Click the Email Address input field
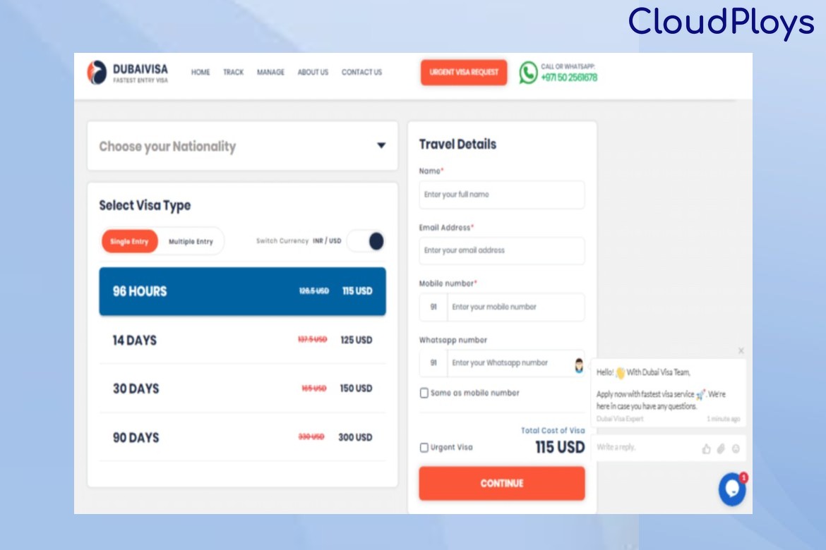 coord(501,251)
